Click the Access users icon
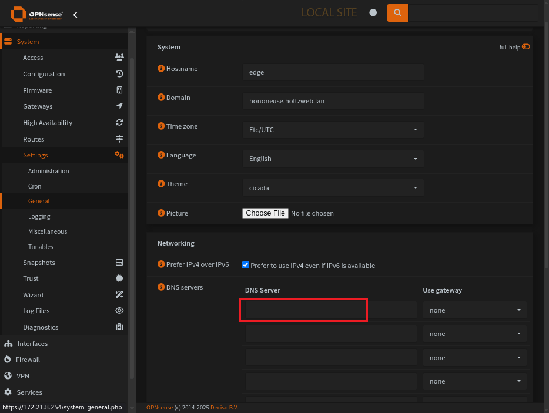 click(x=119, y=58)
